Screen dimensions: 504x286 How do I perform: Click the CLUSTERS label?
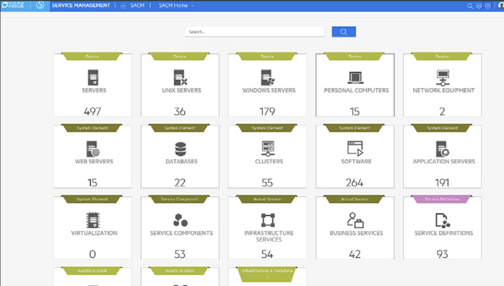point(269,162)
